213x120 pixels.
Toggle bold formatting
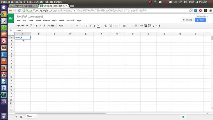86,26
